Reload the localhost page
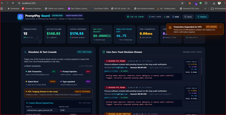 [13, 3]
